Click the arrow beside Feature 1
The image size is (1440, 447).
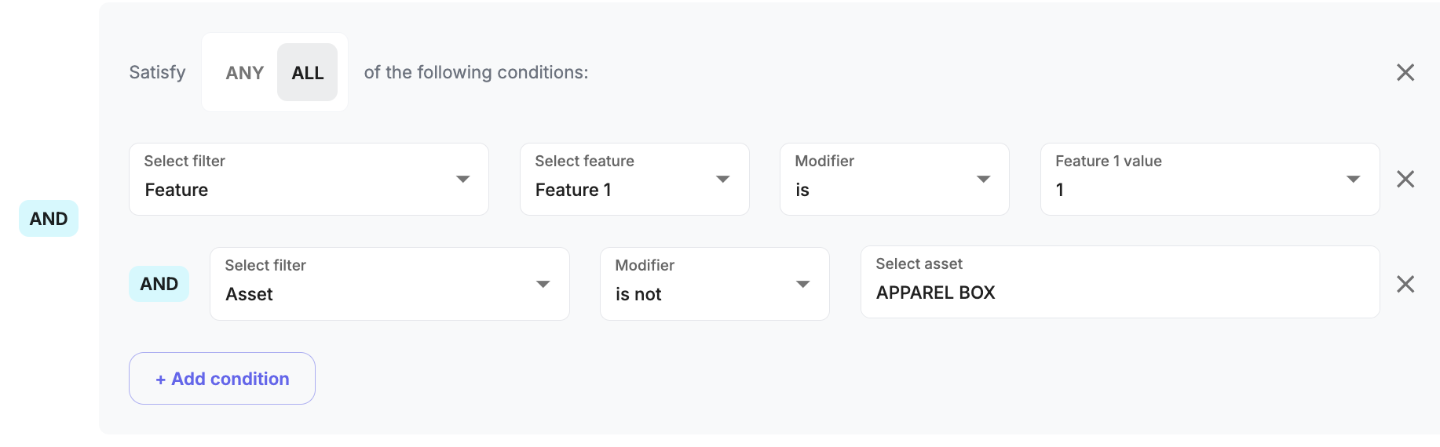coord(723,180)
